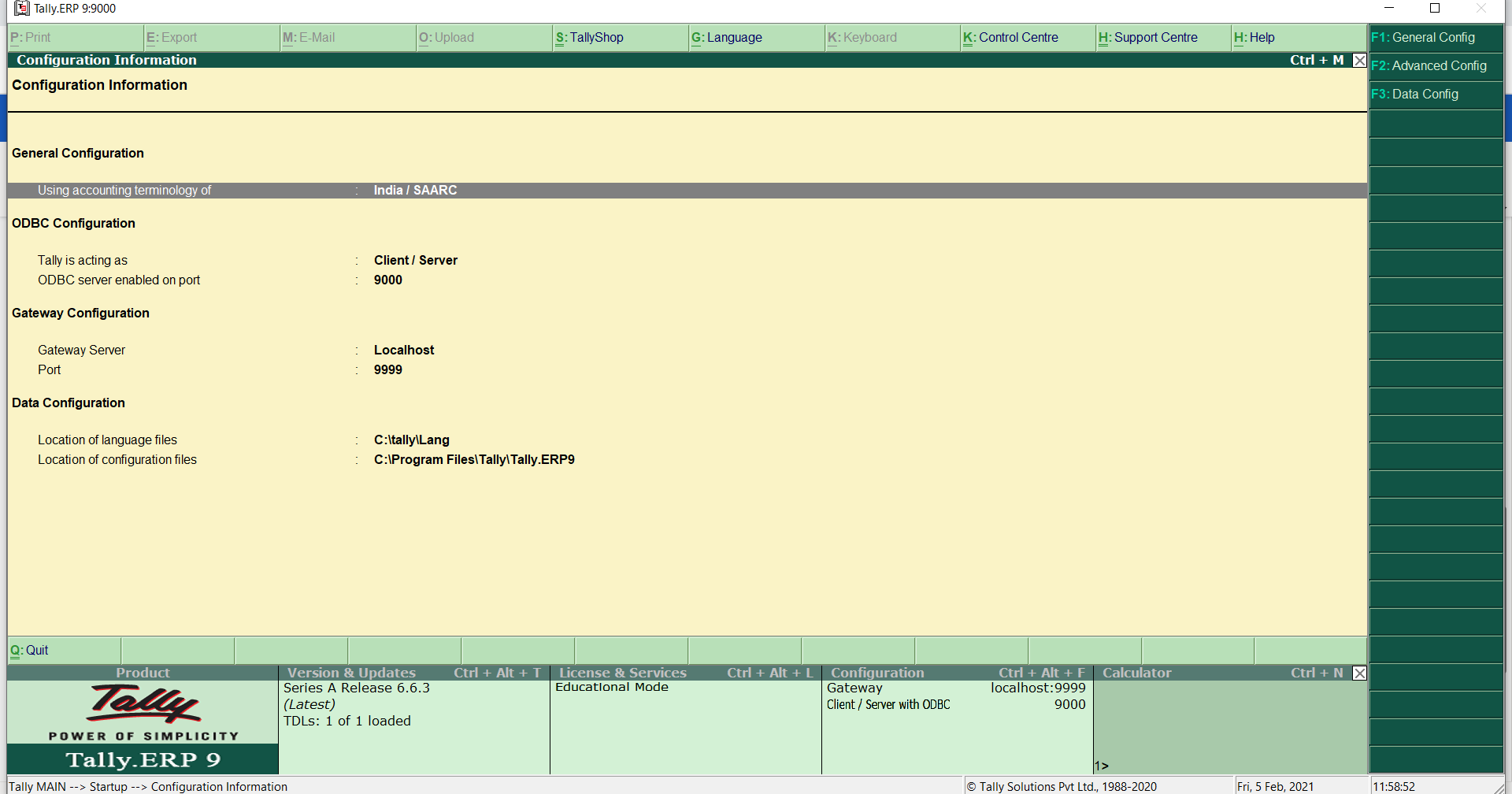Image resolution: width=1512 pixels, height=794 pixels.
Task: Minimize the Tally.ERP window
Action: [x=1389, y=9]
